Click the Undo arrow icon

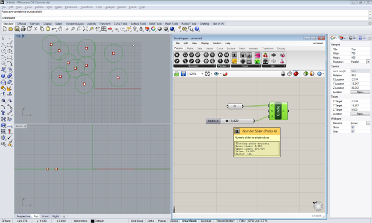pyautogui.click(x=54, y=29)
